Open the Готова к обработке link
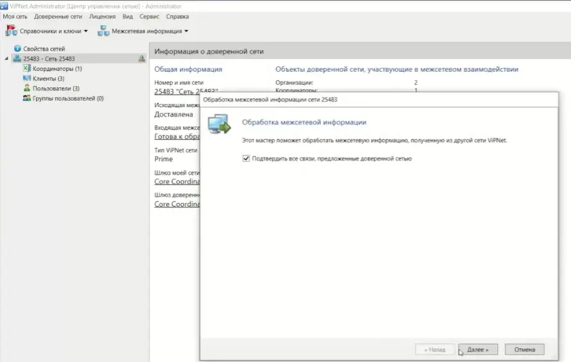This screenshot has height=362, width=571. click(x=177, y=136)
